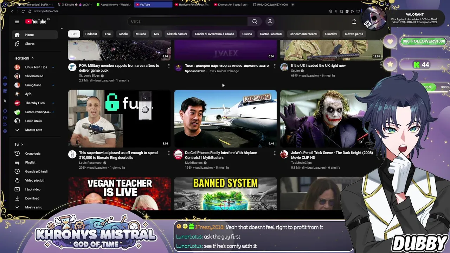The image size is (450, 253).
Task: Start voice search with the microphone icon
Action: click(x=270, y=21)
